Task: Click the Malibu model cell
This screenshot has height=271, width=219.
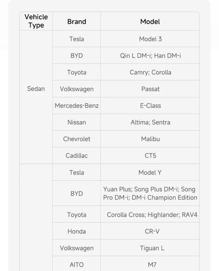Action: tap(150, 139)
